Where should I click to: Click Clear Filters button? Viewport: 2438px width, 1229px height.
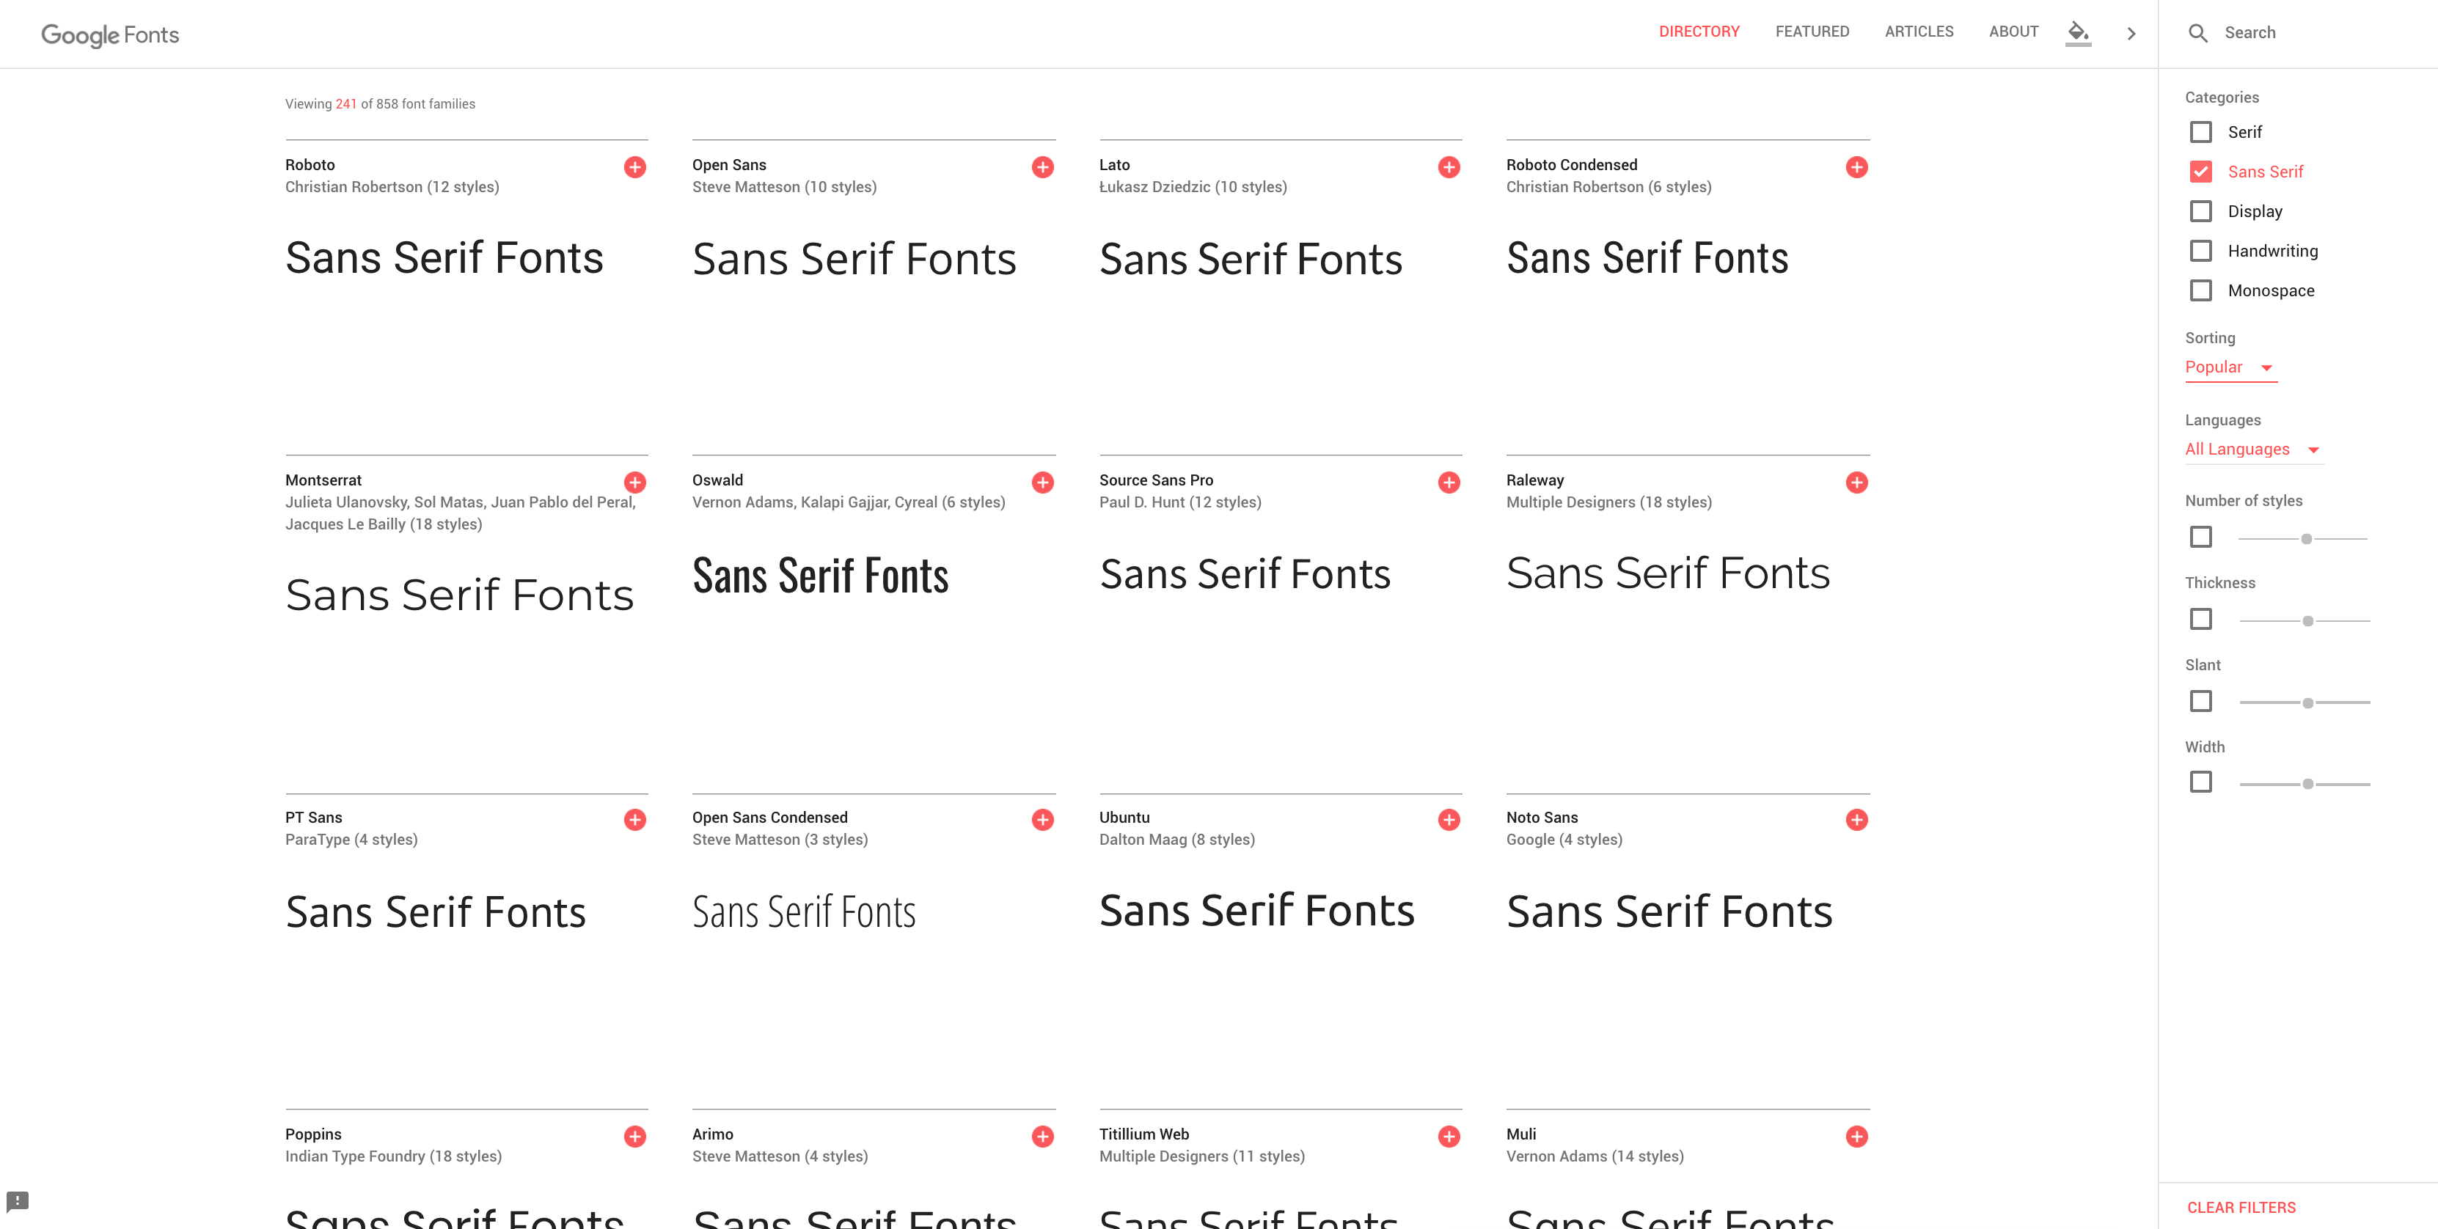click(2240, 1207)
